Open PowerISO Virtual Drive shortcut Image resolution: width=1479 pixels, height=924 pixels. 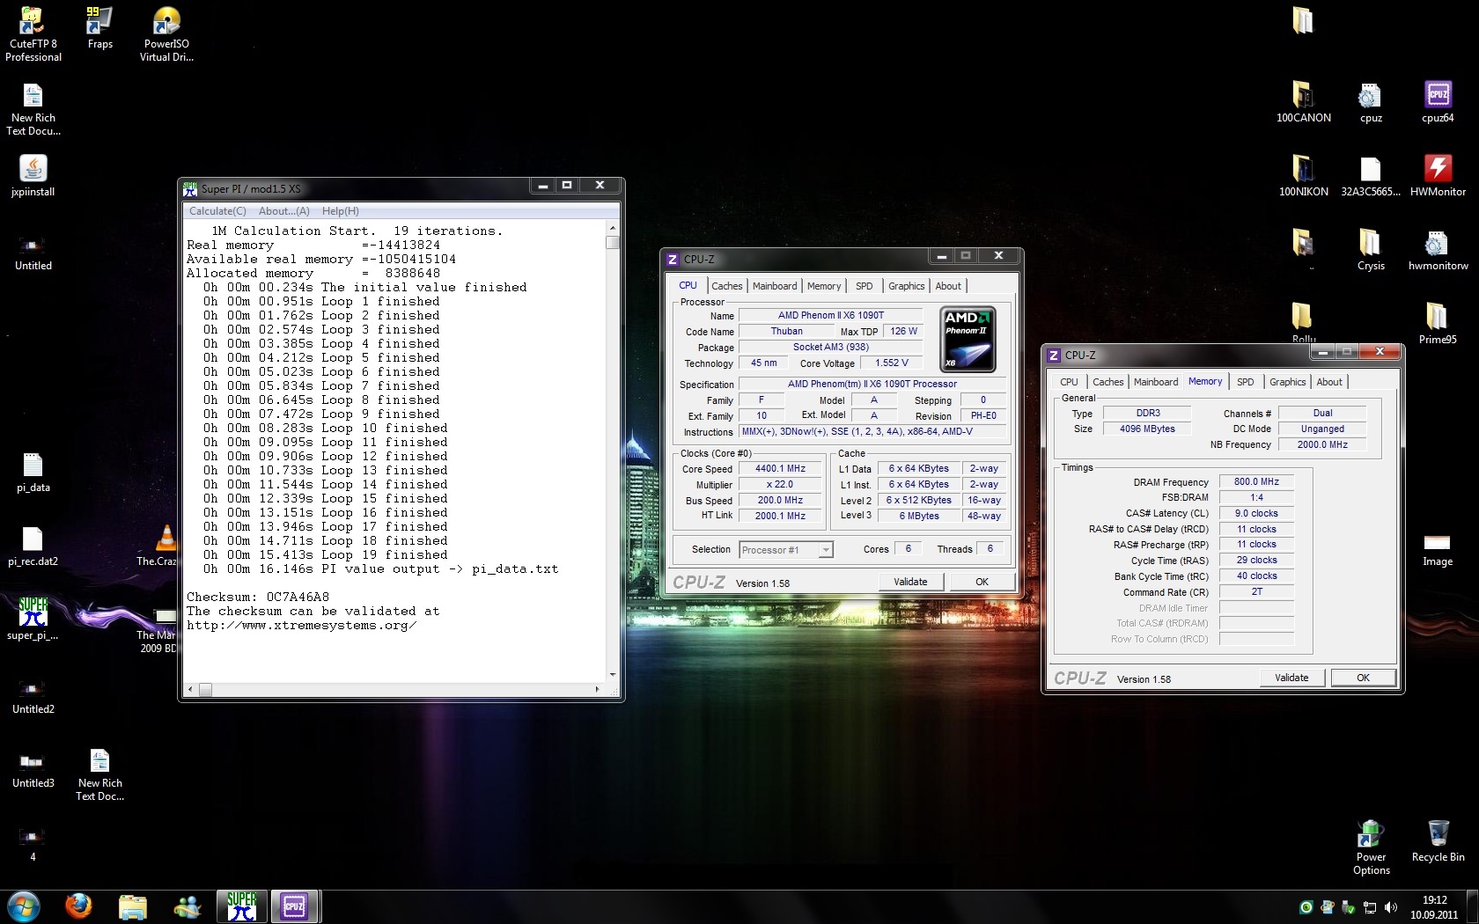tap(166, 33)
